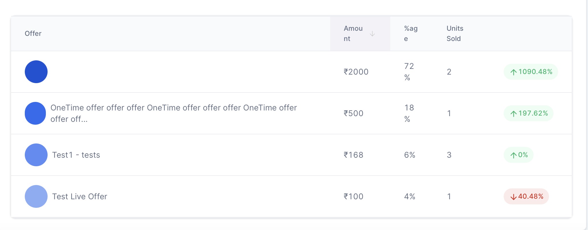Open the Test Live Offer name
The height and width of the screenshot is (230, 588).
(79, 196)
